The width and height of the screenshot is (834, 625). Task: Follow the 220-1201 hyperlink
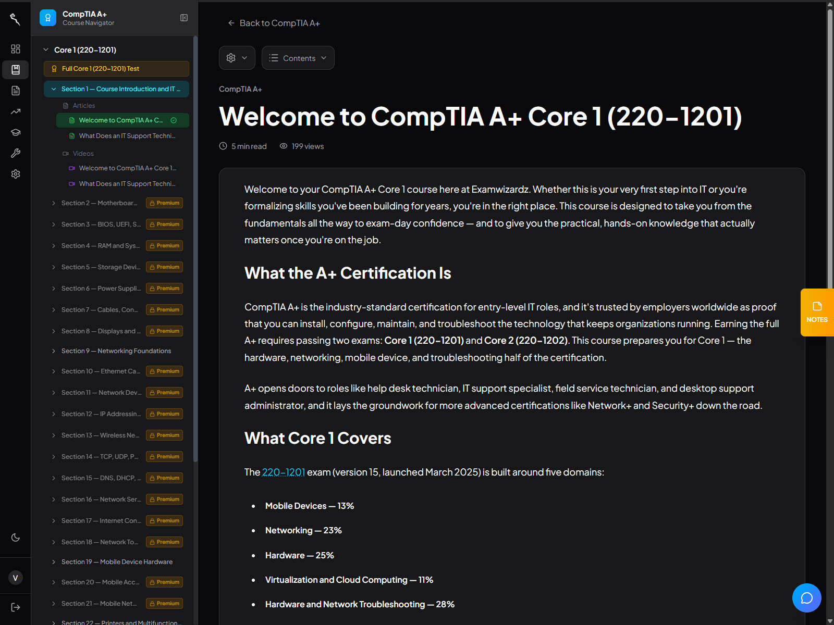point(284,472)
